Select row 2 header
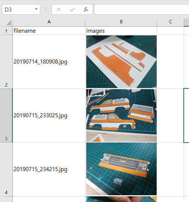Viewport: 189px width, 202px height. (6, 62)
